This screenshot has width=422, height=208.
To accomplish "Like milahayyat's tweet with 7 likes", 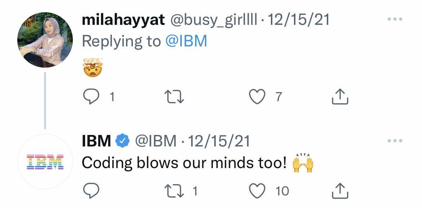I will click(258, 96).
